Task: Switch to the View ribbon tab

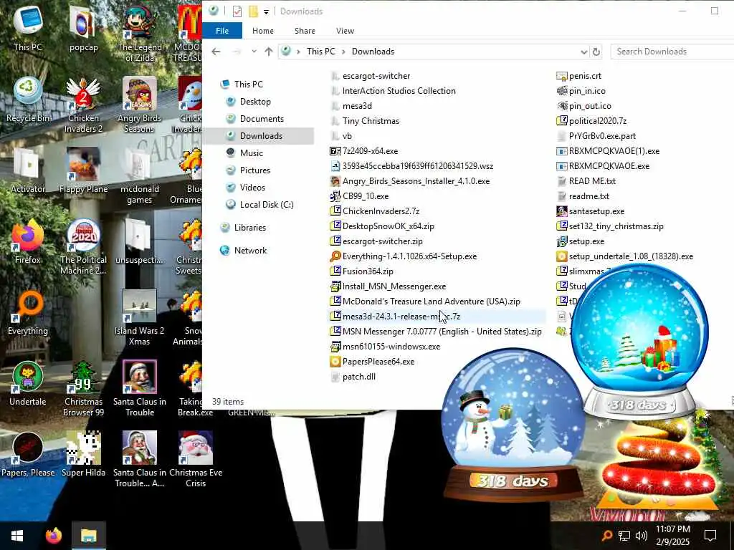Action: pyautogui.click(x=345, y=31)
